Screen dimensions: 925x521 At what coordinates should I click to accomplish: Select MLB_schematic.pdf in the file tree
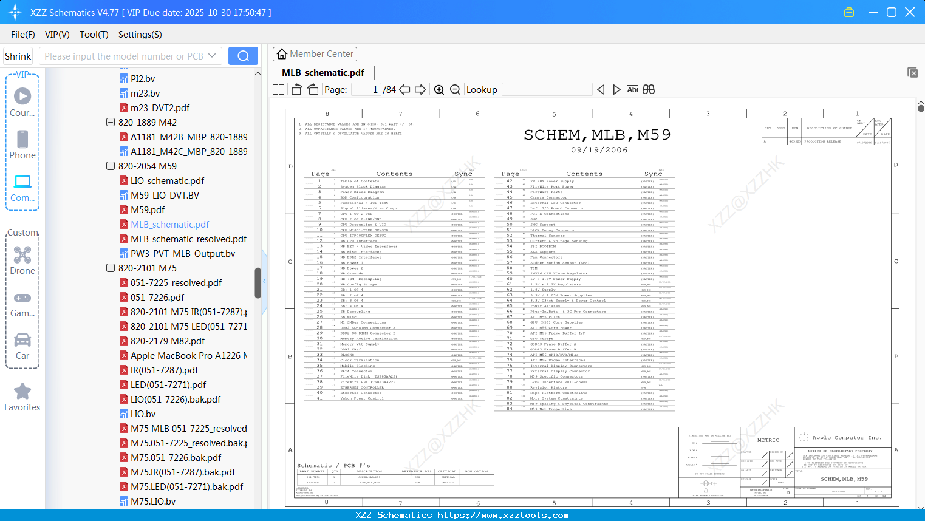coord(164,224)
